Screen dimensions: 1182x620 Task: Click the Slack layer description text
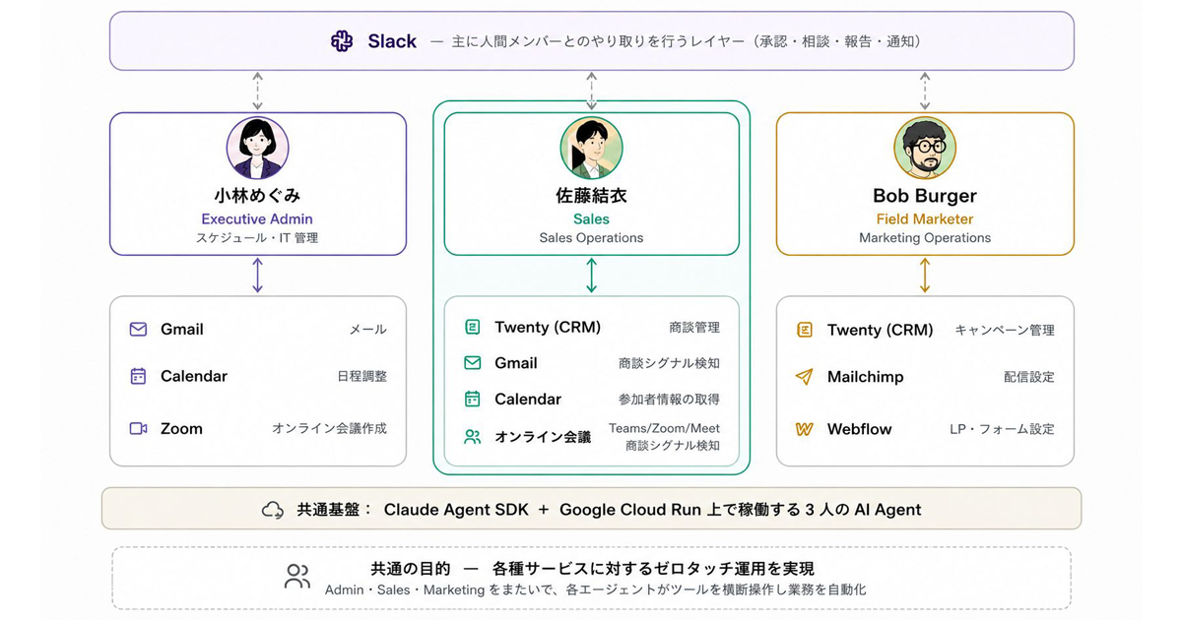tap(687, 41)
